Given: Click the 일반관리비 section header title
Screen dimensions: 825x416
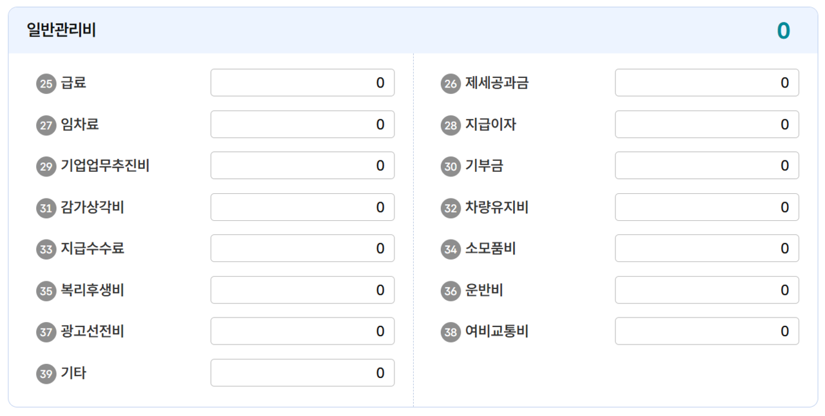Looking at the screenshot, I should click(61, 30).
